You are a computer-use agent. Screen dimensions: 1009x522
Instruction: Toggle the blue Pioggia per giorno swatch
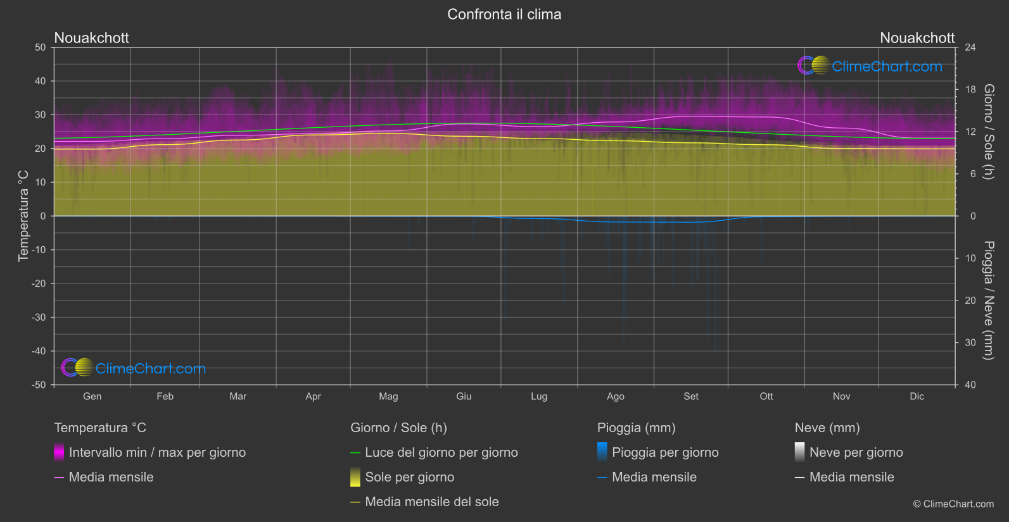(x=602, y=452)
